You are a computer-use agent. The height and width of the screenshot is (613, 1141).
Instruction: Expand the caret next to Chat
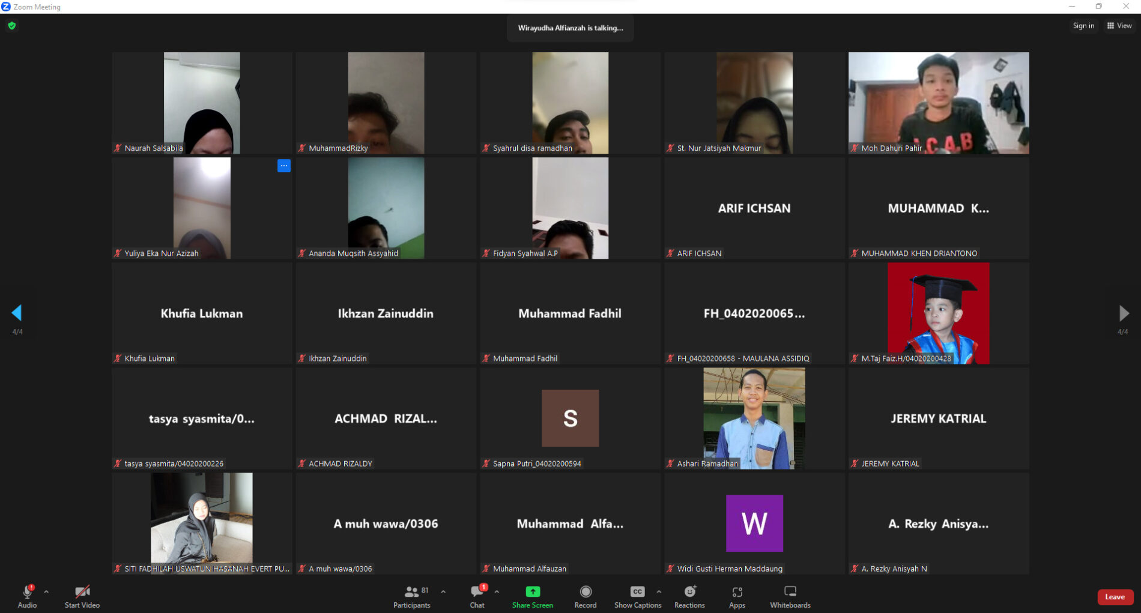[x=497, y=591]
